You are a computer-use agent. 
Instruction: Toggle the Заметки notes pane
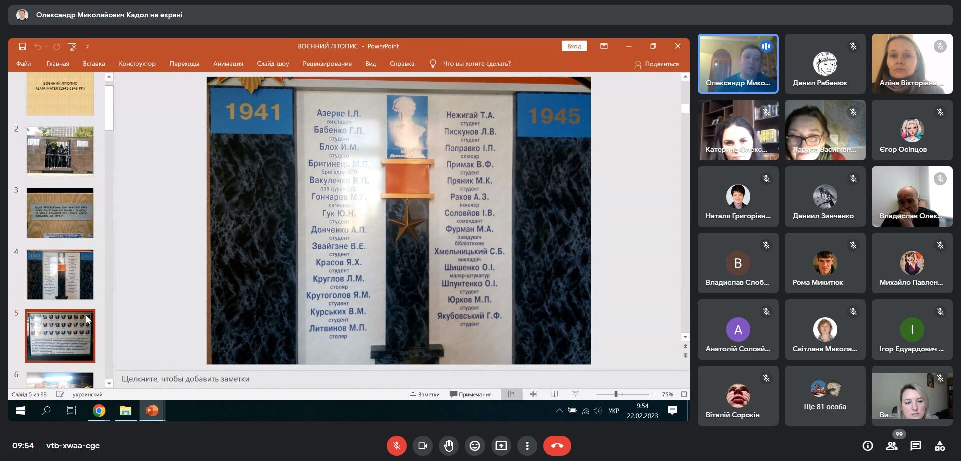click(424, 394)
